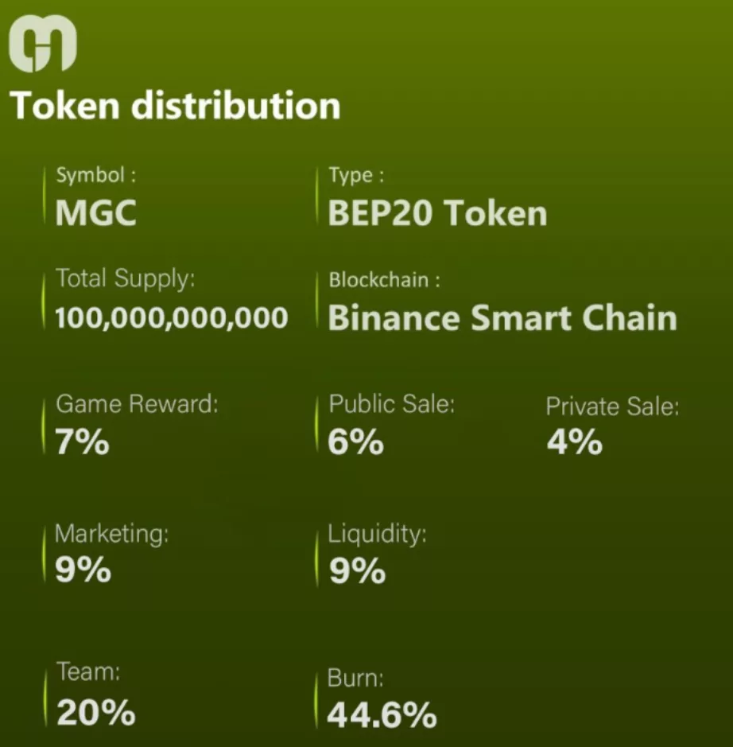Select the Total Supply label
The width and height of the screenshot is (733, 747).
point(126,278)
